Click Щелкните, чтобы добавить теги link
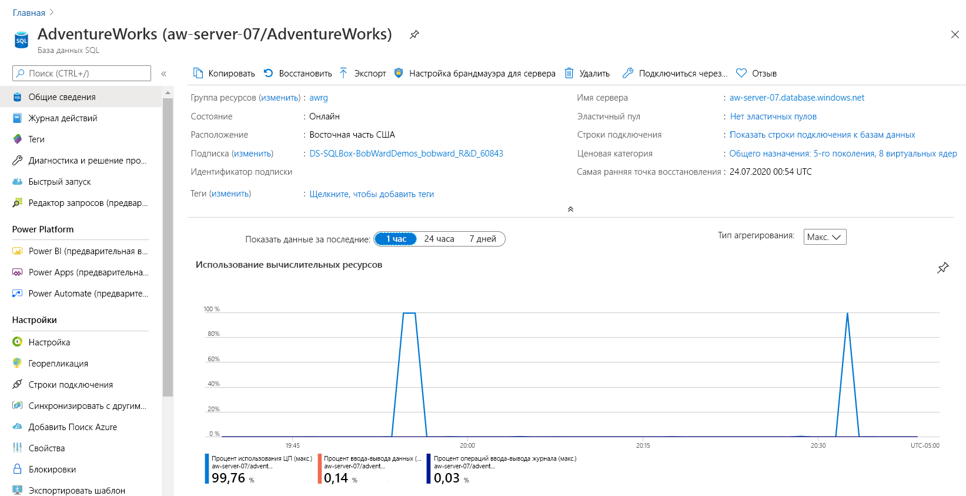Image resolution: width=966 pixels, height=496 pixels. tap(372, 194)
